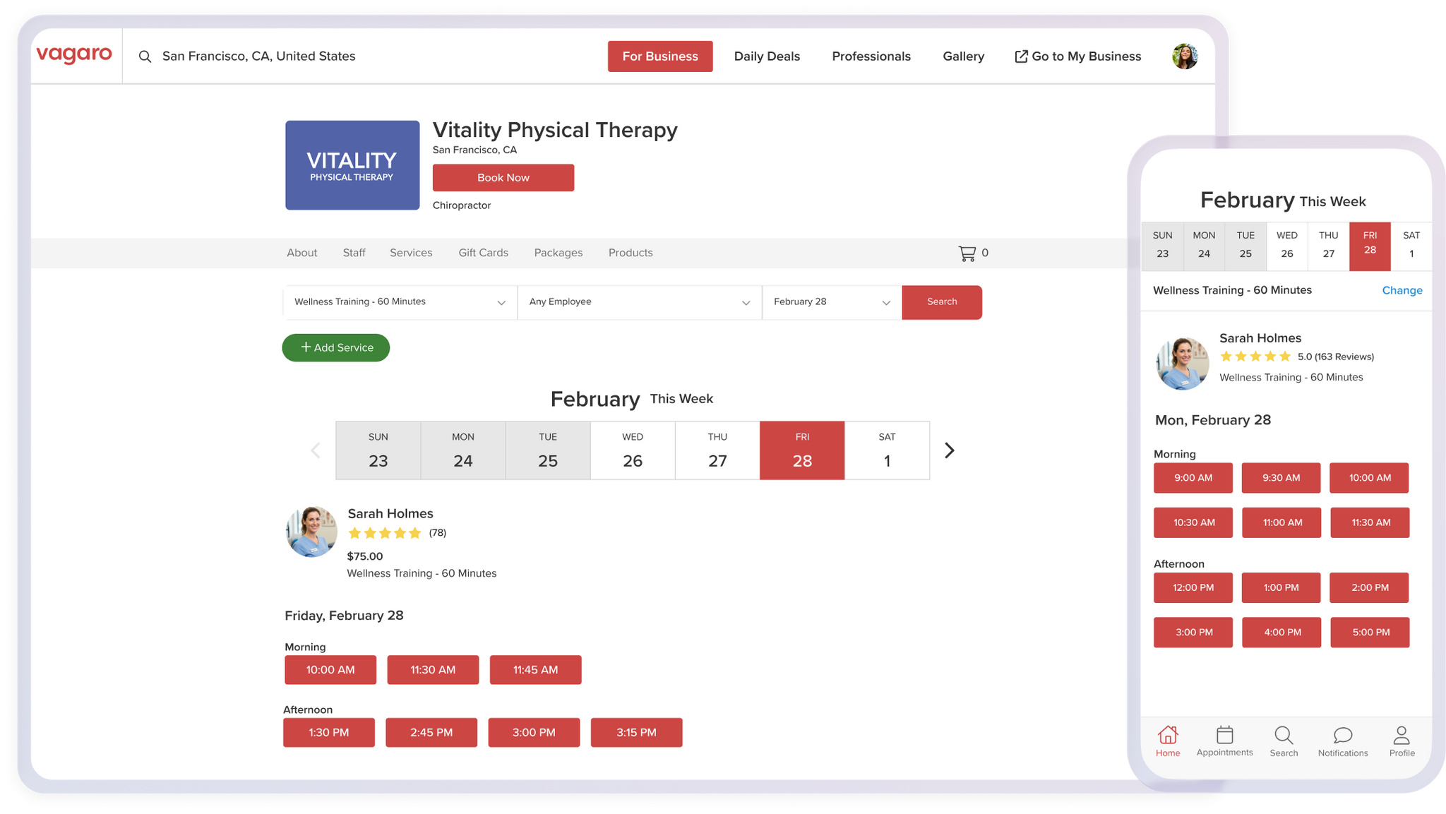Image resolution: width=1446 pixels, height=814 pixels.
Task: Tap Change link in mobile app
Action: coord(1402,290)
